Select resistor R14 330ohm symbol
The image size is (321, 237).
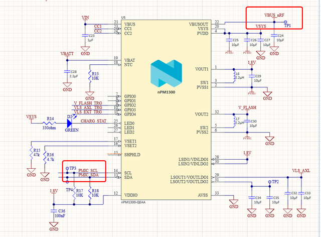pyautogui.click(x=49, y=123)
